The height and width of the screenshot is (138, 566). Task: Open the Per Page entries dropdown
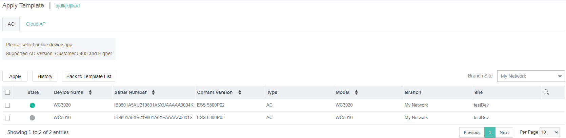tap(549, 132)
